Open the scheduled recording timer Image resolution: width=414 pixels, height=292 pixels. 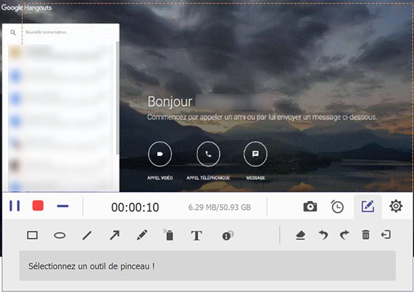pos(337,206)
